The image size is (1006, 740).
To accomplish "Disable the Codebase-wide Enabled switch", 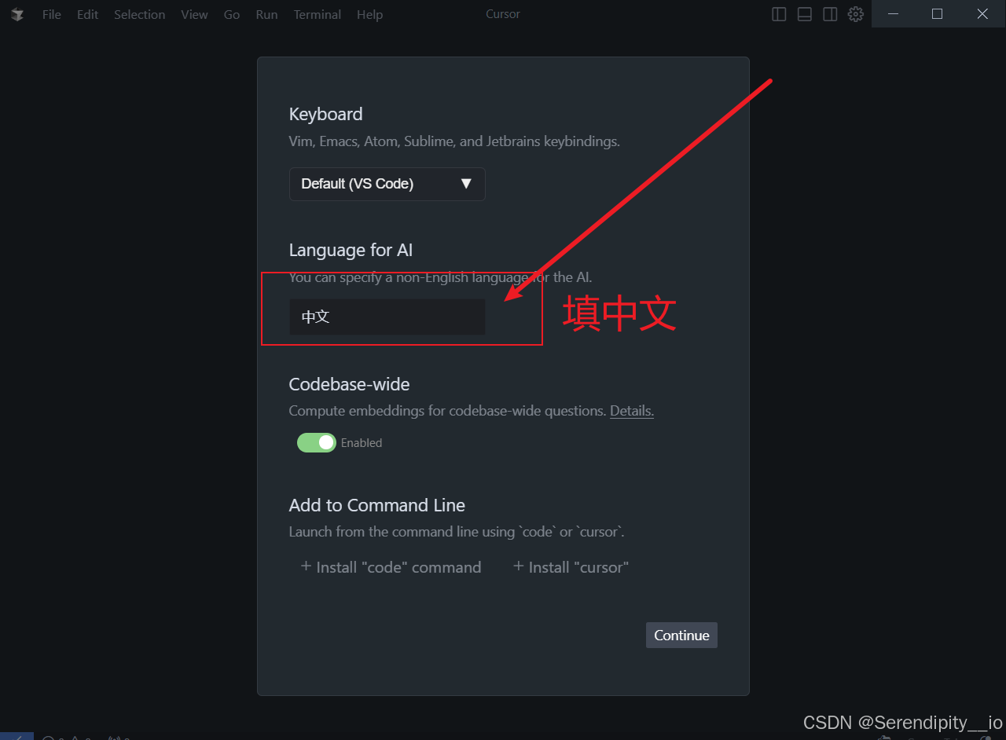I will tap(317, 442).
